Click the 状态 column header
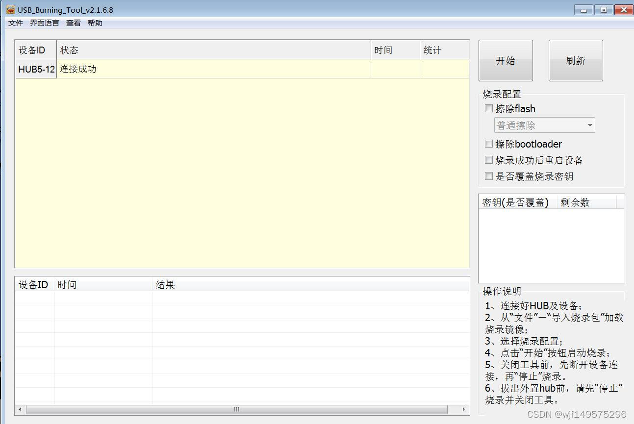634x424 pixels. (214, 50)
